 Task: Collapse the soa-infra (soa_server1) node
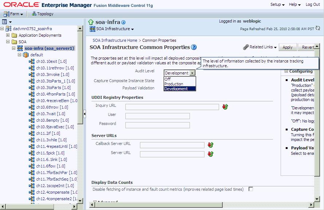click(13, 48)
